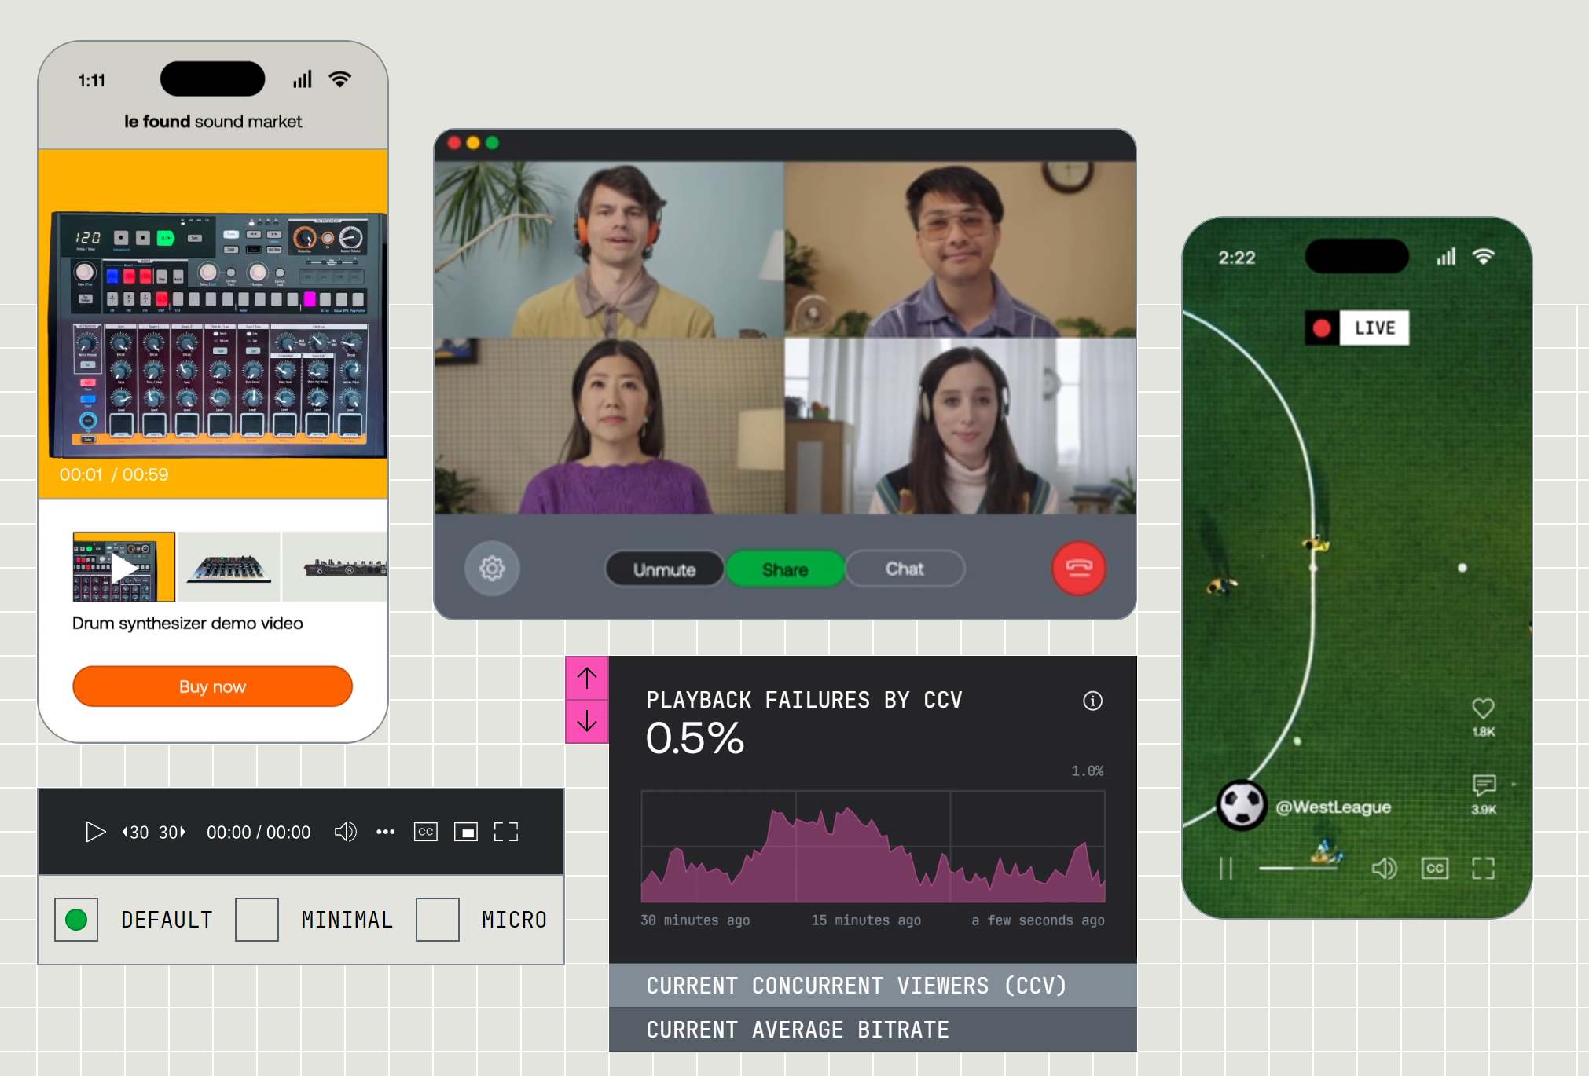Like the live stream heart icon

(x=1483, y=708)
